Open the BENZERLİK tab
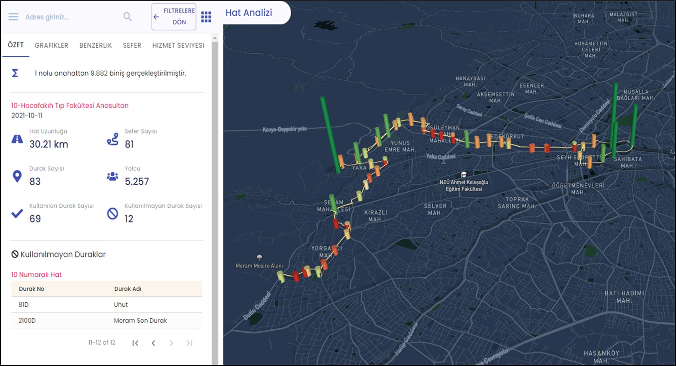This screenshot has height=366, width=676. 95,45
